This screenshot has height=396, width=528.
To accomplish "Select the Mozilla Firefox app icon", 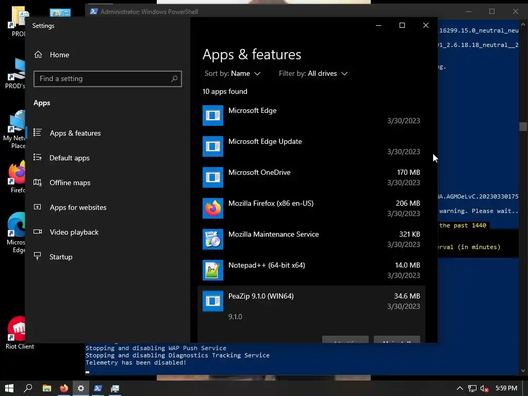I will click(213, 208).
